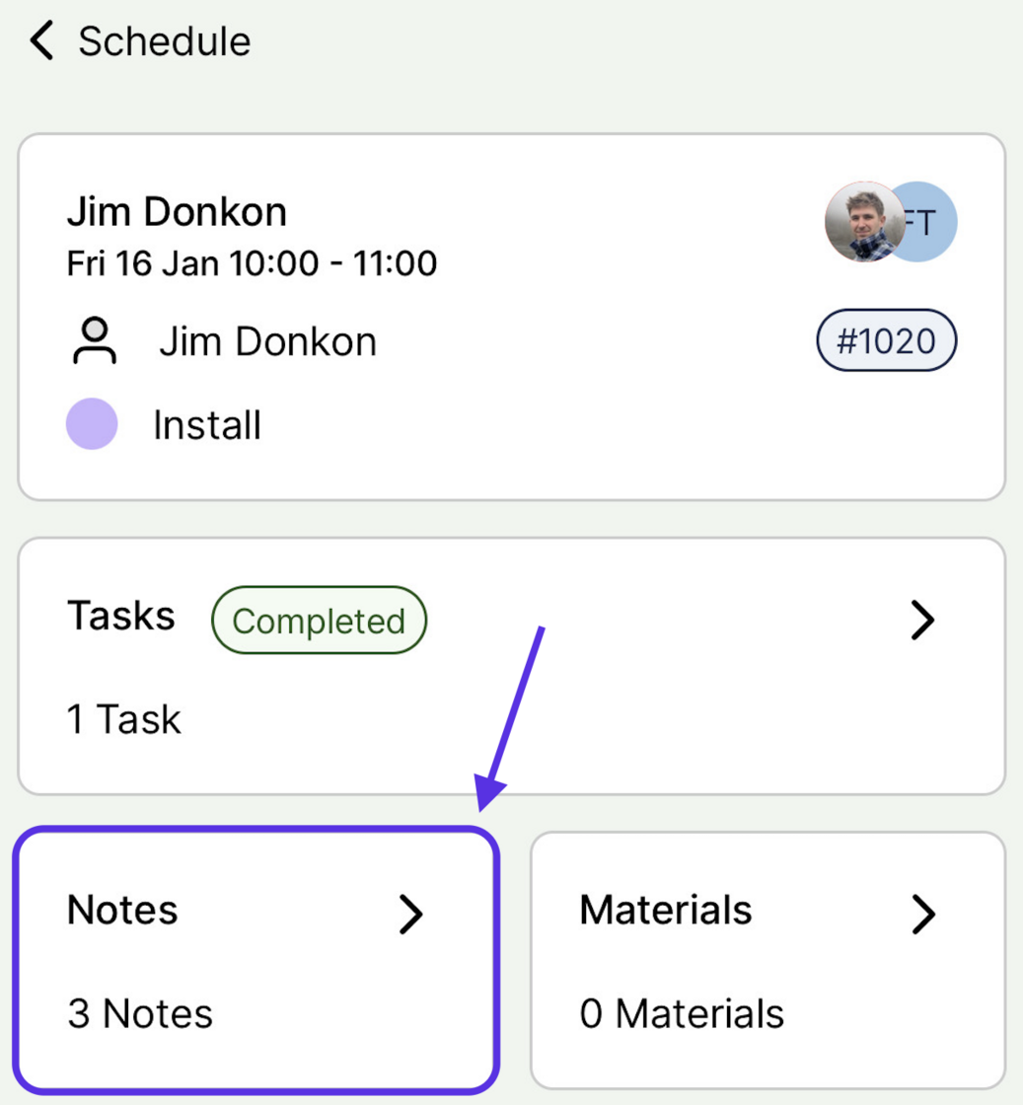Tap the Fri 16 Jan 10:00 - 11:00 time
The height and width of the screenshot is (1105, 1023).
252,263
